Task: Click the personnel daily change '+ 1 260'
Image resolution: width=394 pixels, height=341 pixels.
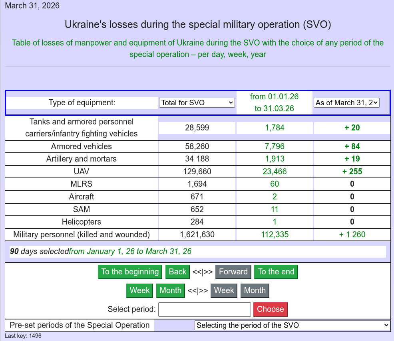Action: coord(352,235)
